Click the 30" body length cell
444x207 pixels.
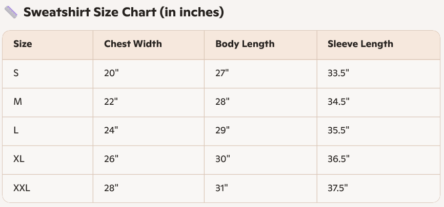click(x=222, y=159)
